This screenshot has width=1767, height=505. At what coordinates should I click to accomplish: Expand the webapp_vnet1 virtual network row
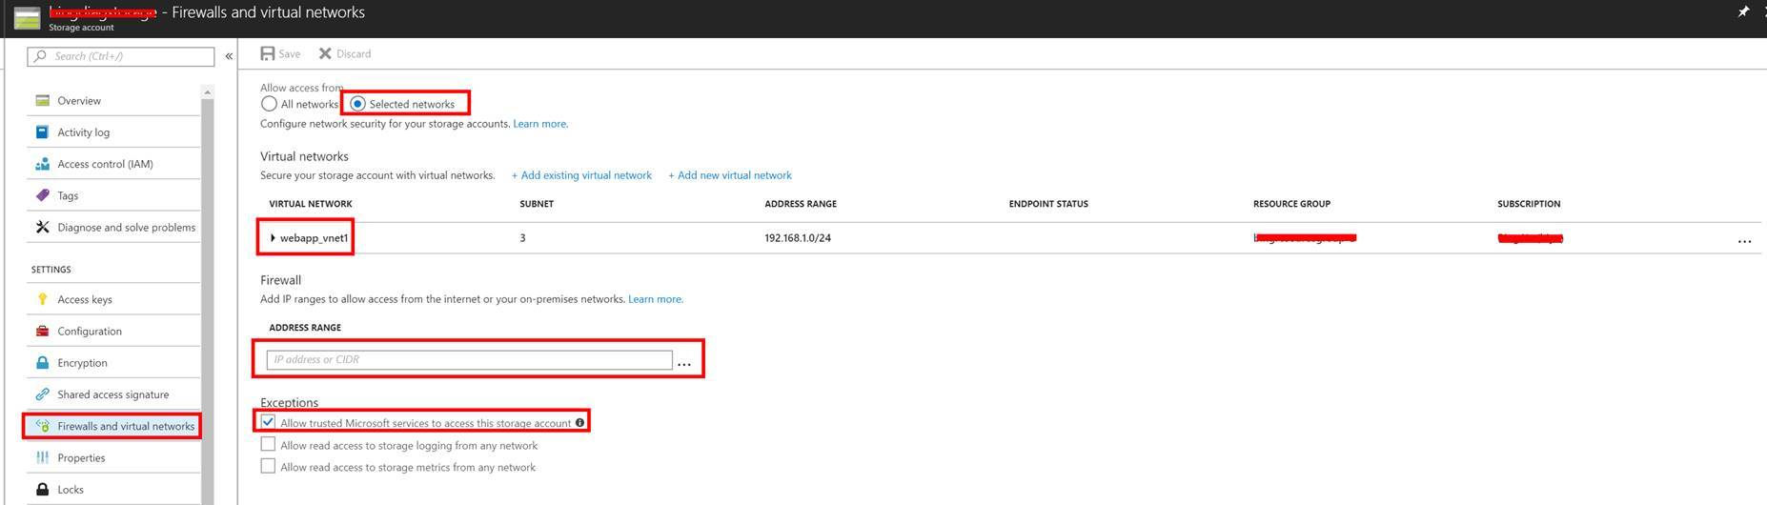point(273,238)
